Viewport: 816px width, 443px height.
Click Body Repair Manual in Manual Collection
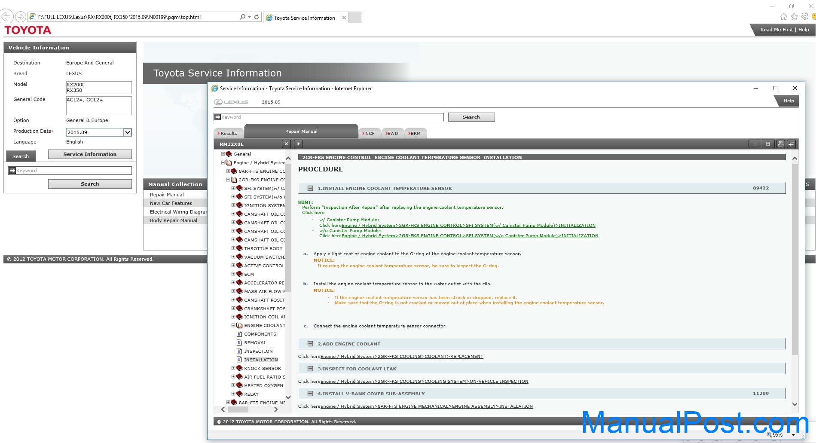tap(174, 220)
